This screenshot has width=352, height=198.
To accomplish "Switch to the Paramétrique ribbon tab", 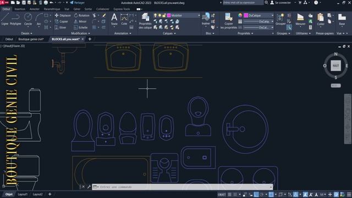I will point(52,9).
